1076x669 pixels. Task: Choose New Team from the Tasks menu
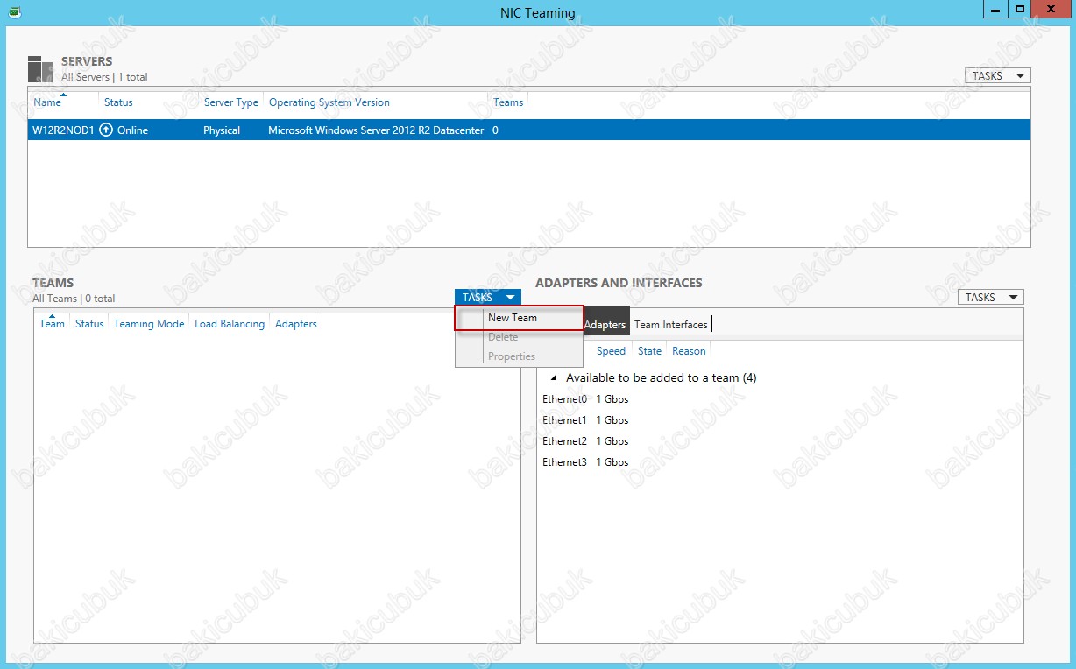(519, 318)
